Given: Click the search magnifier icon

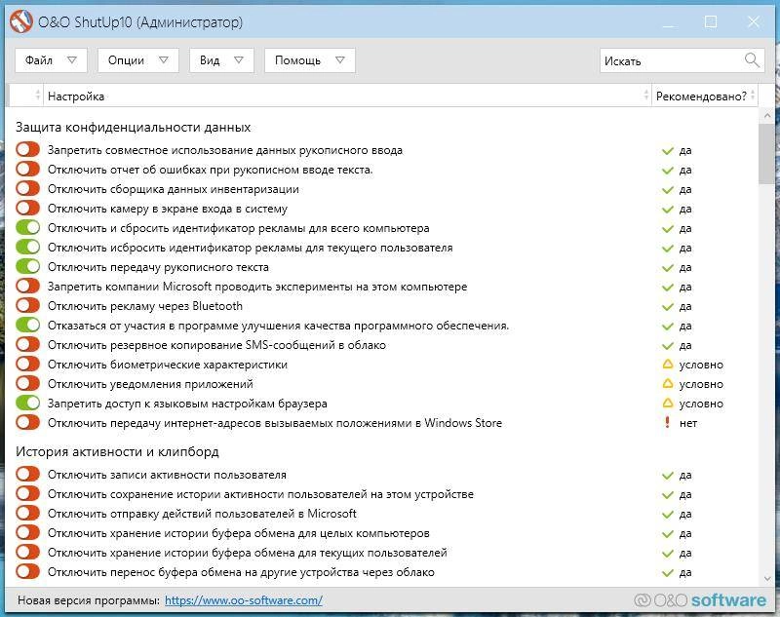Looking at the screenshot, I should [752, 60].
